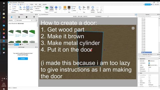Click the Toolbox search magnifier button
The width and height of the screenshot is (160, 90).
point(34,20)
